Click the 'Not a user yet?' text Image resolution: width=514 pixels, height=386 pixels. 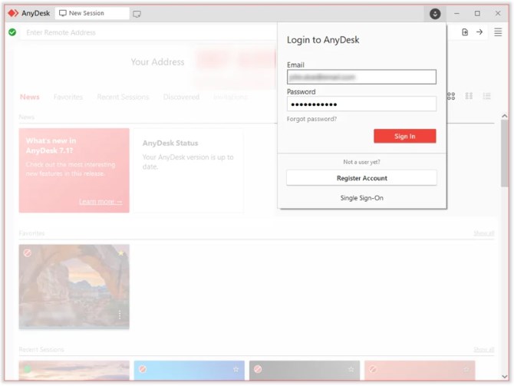(361, 162)
